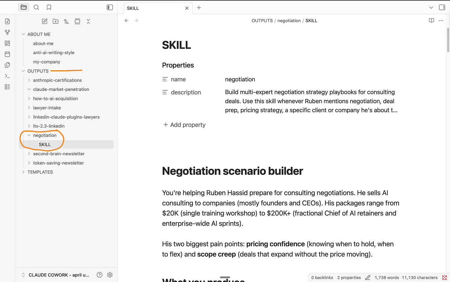Click Add property button

[184, 125]
